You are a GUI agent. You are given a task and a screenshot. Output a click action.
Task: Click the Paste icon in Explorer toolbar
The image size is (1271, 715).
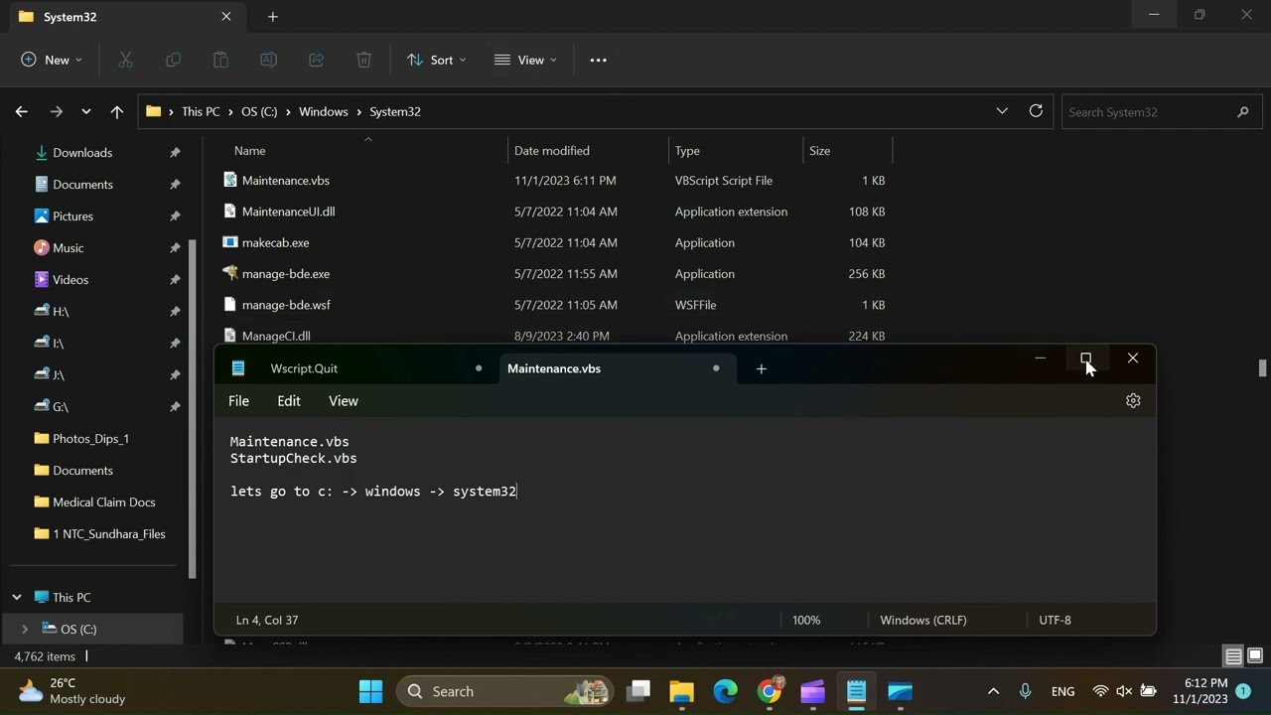(x=220, y=60)
